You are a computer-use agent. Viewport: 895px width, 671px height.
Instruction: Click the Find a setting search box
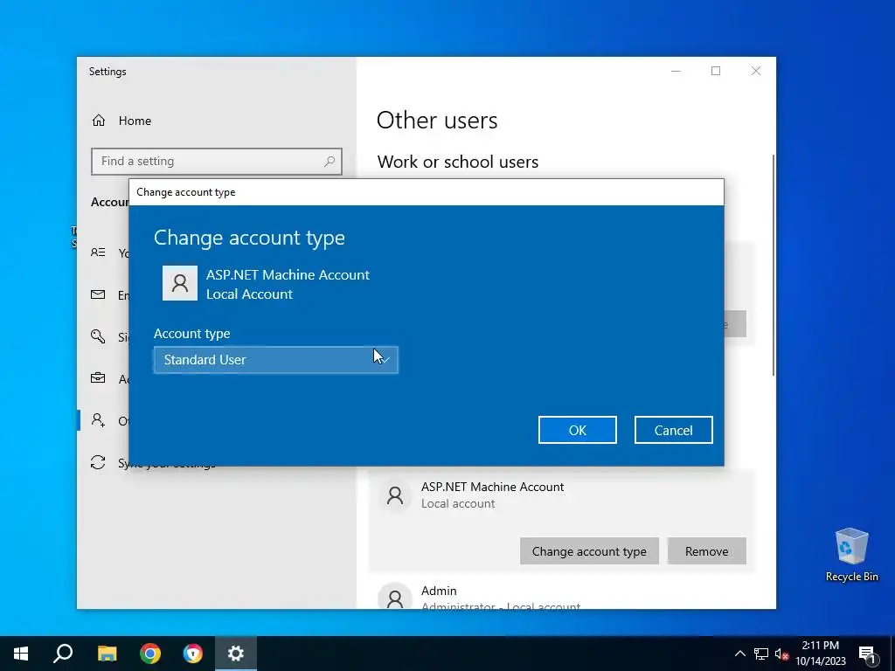(217, 162)
